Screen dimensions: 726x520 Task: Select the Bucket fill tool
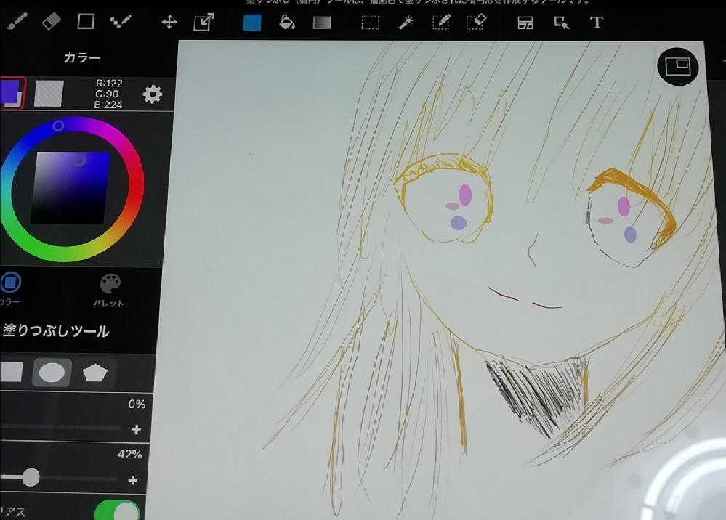(x=287, y=23)
